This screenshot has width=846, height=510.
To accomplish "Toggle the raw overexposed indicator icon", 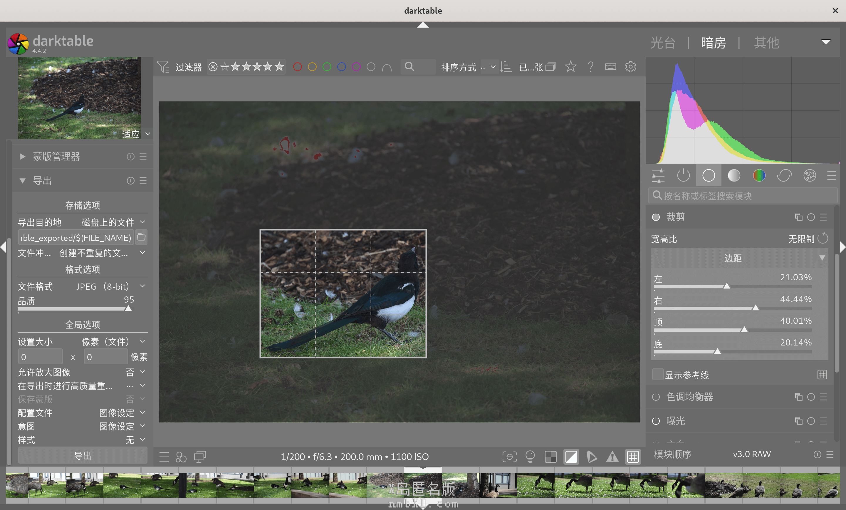I will click(551, 457).
